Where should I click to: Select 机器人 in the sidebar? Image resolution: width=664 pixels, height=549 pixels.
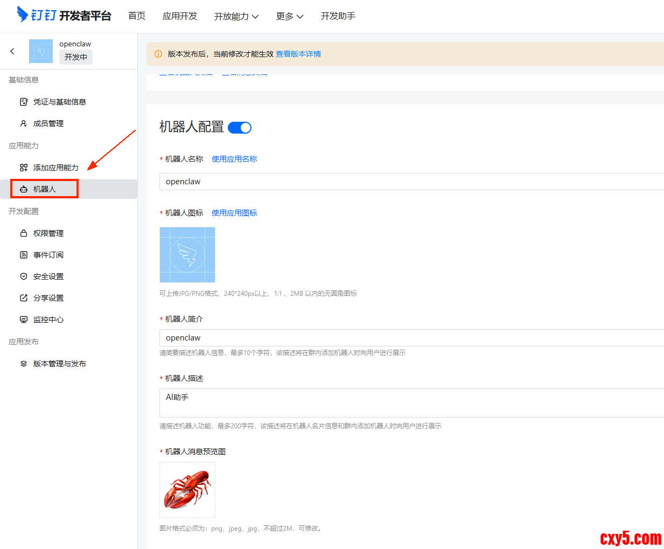69,189
